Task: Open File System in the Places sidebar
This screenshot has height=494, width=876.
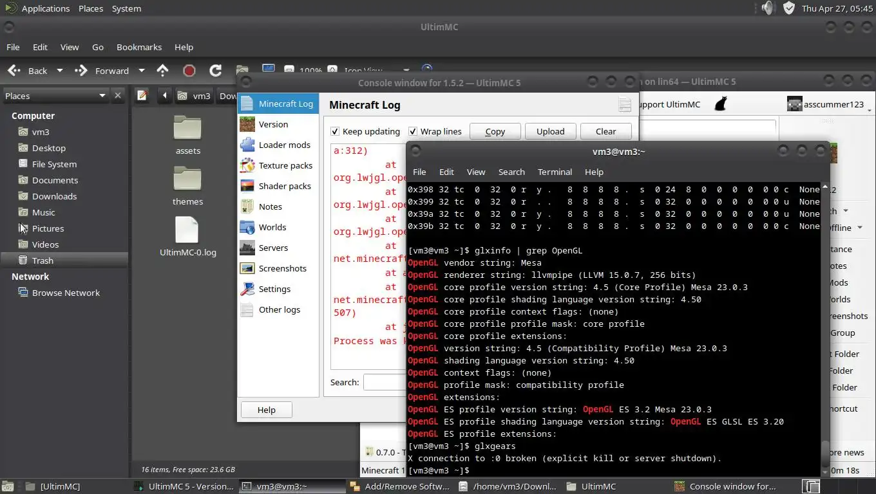Action: 54,164
